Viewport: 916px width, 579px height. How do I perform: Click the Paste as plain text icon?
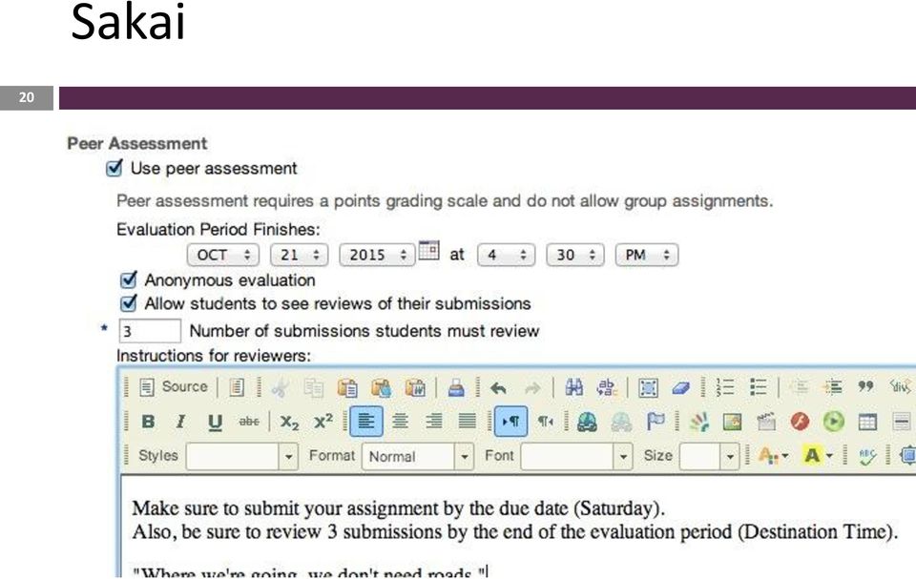point(381,388)
